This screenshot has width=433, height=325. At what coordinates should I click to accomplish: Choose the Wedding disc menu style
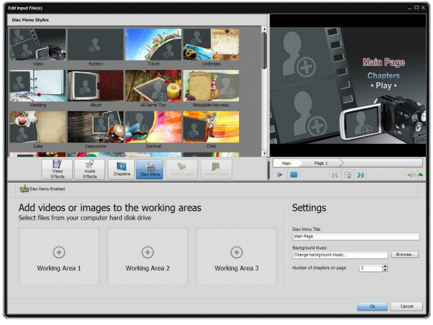coord(37,87)
